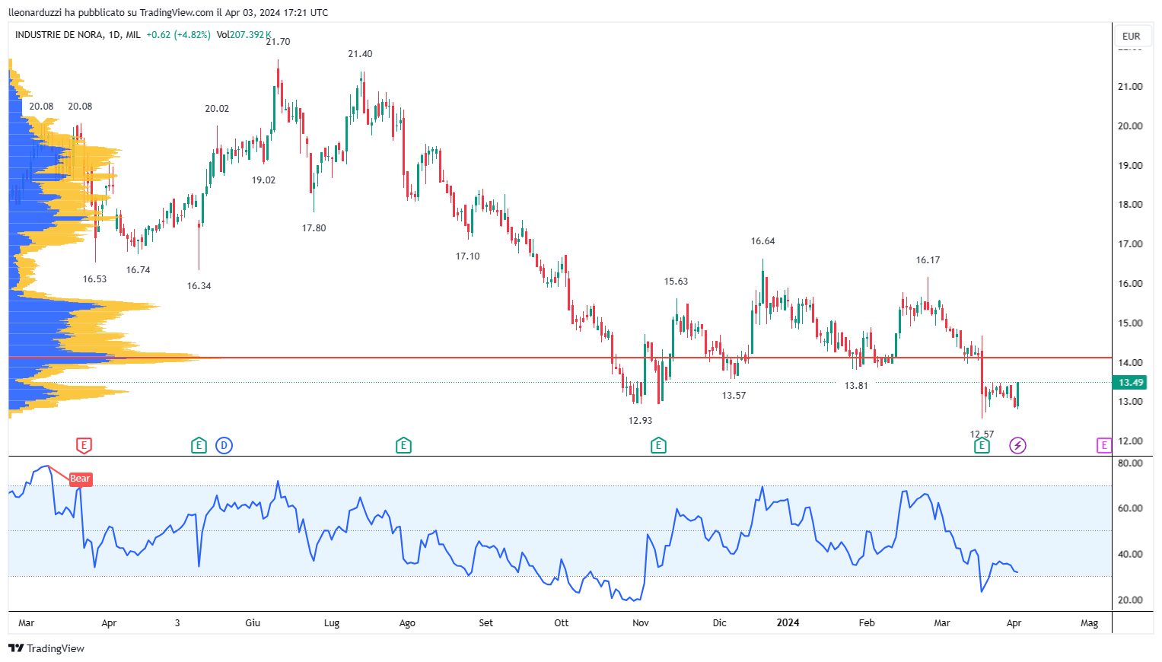Click the 15.63 pivot high label
The image size is (1162, 662).
tap(676, 282)
